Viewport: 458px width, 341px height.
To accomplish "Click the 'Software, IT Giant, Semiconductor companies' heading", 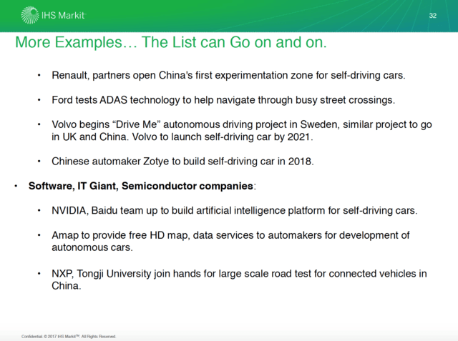I will [142, 186].
